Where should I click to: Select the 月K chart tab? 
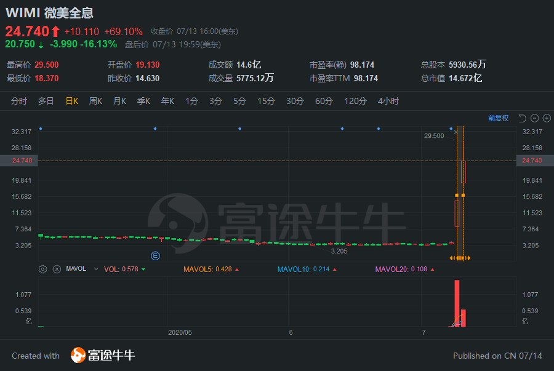[120, 102]
